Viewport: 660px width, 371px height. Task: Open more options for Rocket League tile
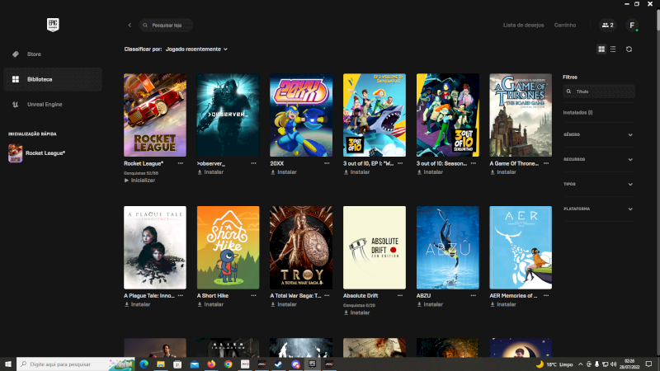point(181,163)
